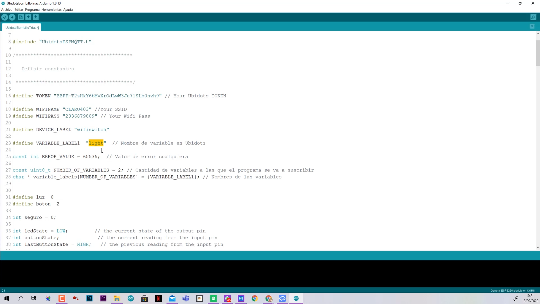Viewport: 540px width, 304px height.
Task: Click the New sketch icon
Action: coord(21,17)
